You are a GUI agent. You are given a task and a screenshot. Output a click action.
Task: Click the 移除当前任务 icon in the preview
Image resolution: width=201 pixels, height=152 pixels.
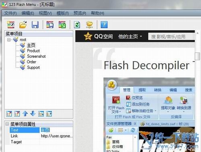[128, 111]
